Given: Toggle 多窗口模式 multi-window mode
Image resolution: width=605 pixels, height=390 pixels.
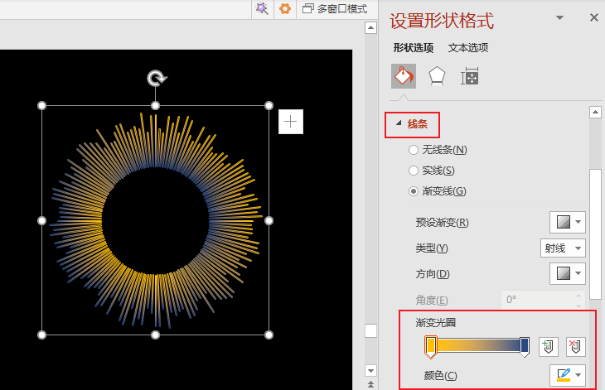Looking at the screenshot, I should coord(335,8).
